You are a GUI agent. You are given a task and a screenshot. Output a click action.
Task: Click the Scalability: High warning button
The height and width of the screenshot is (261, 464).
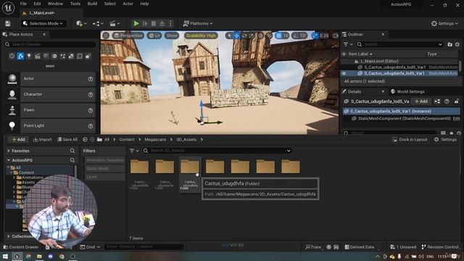point(201,36)
